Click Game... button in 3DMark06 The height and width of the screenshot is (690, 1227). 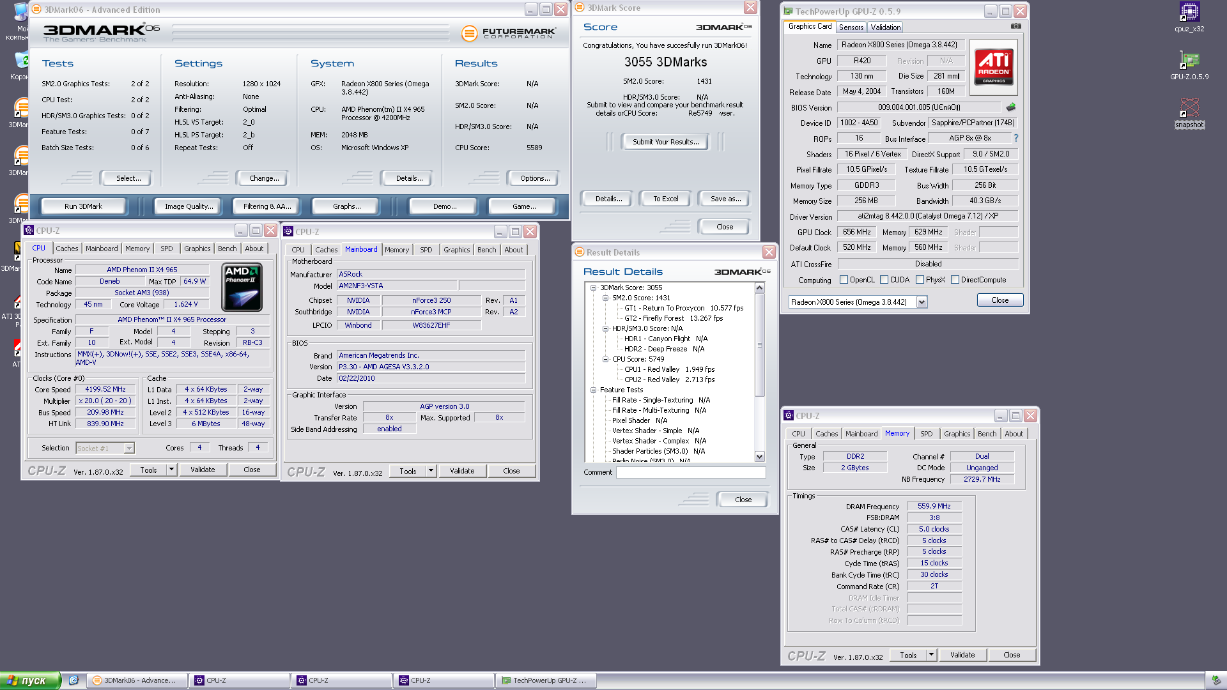point(523,206)
